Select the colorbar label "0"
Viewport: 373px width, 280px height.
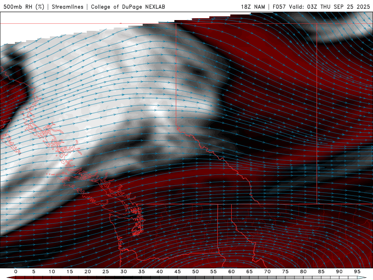pyautogui.click(x=16, y=272)
